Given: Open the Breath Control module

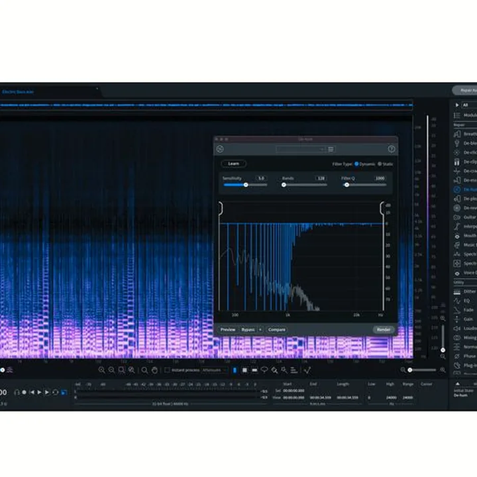Looking at the screenshot, I should tap(465, 134).
